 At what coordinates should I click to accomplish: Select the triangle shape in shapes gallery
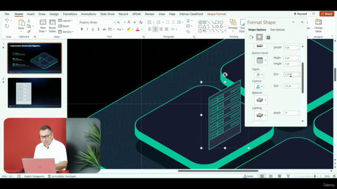coord(204,27)
